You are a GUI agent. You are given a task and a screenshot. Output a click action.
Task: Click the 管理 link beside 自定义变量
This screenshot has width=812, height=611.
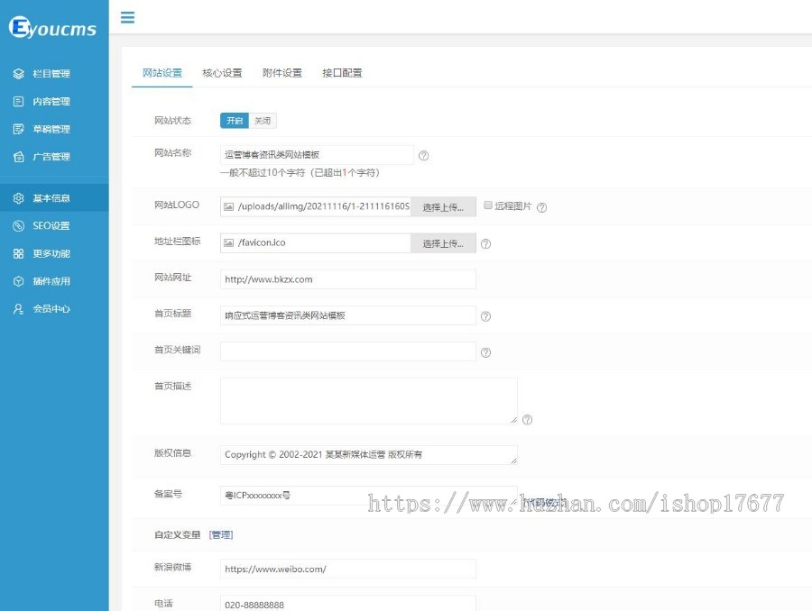tap(221, 534)
